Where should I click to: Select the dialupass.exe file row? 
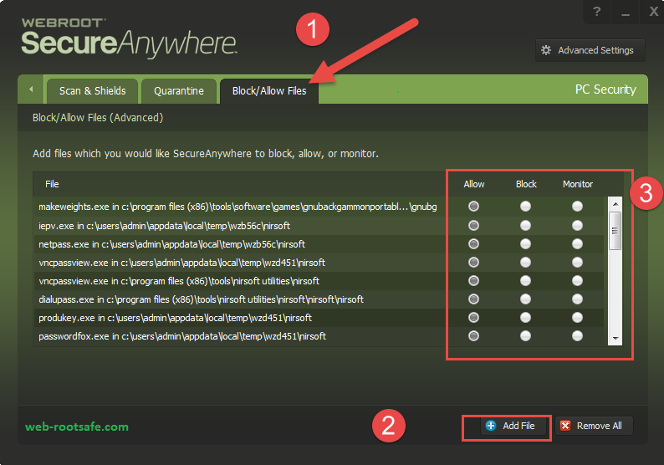319,299
